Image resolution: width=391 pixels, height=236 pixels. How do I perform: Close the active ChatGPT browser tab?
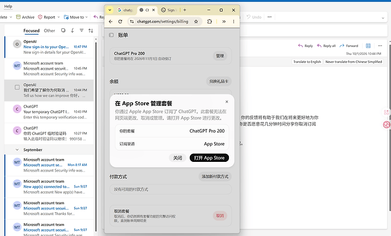154,10
